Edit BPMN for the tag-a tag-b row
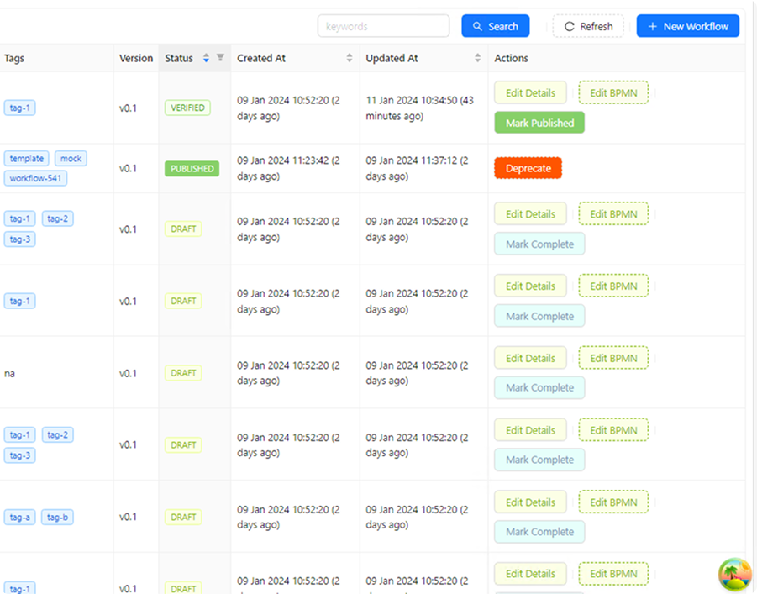This screenshot has height=594, width=757. tap(613, 502)
